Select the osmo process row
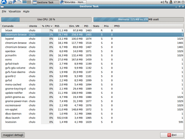 click(92, 60)
